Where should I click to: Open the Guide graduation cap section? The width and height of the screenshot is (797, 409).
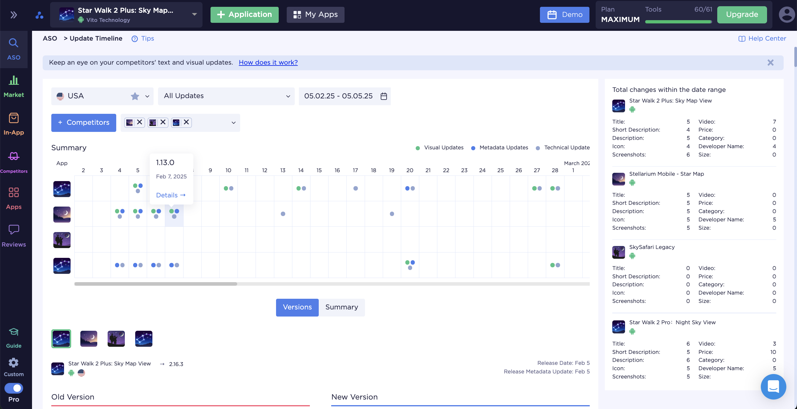tap(14, 338)
